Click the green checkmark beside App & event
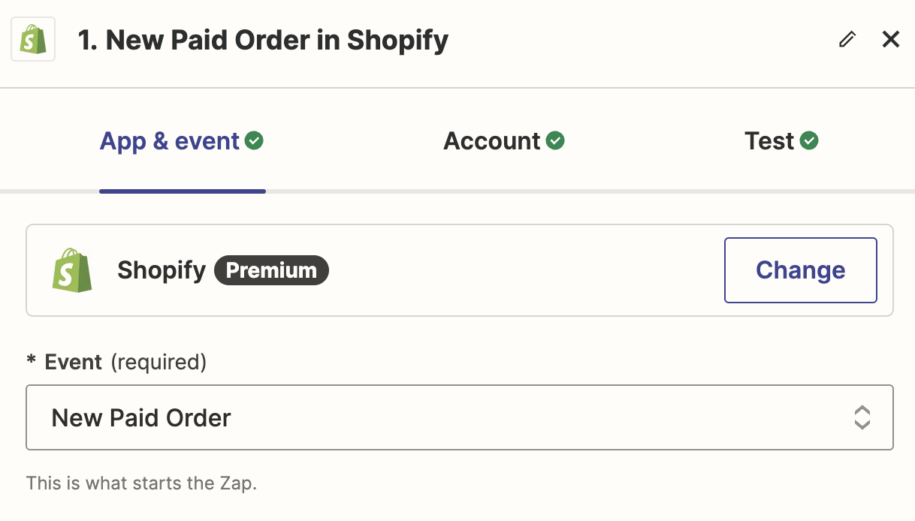This screenshot has height=521, width=915. pos(255,140)
